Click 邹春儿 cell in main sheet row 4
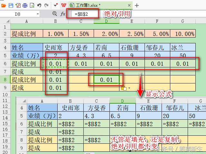The width and height of the screenshot is (206, 154). pyautogui.click(x=157, y=47)
